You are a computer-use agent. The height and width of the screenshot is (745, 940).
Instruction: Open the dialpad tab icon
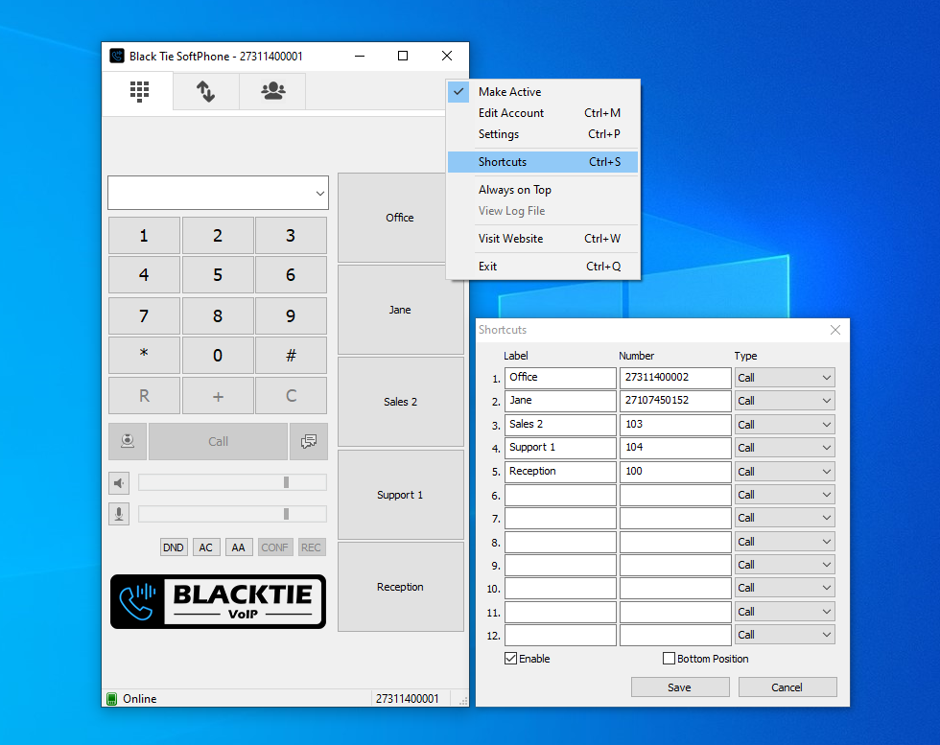[x=138, y=91]
